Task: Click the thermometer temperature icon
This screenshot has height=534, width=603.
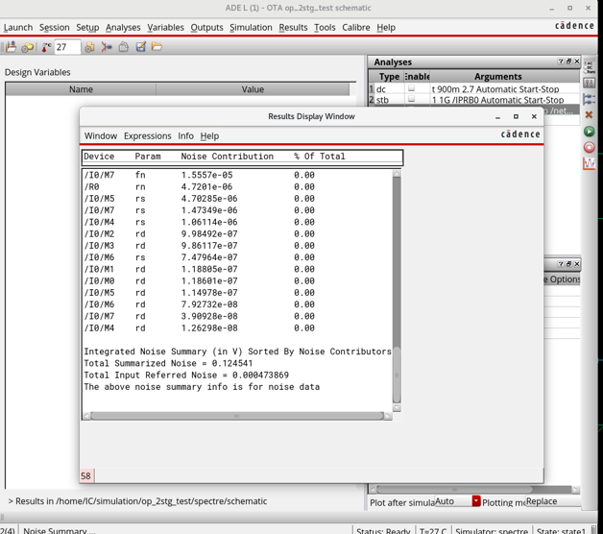Action: click(46, 47)
